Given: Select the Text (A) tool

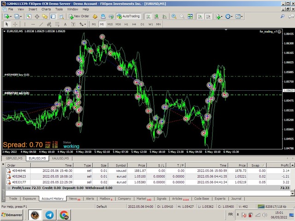Looking at the screenshot, I should tap(65, 24).
